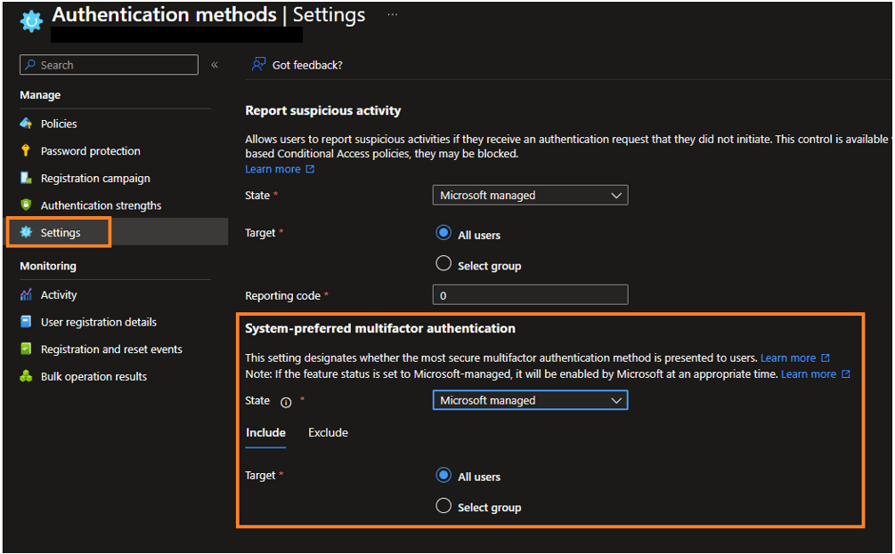Click the 'Reporting code' label
This screenshot has height=554, width=895.
[x=282, y=296]
